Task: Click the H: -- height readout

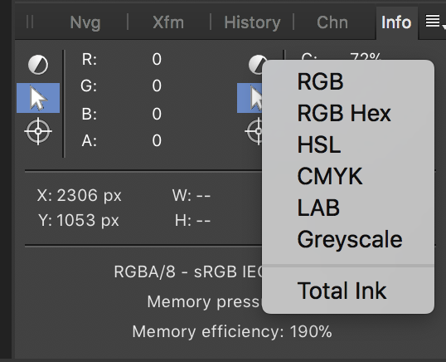Action: click(192, 221)
